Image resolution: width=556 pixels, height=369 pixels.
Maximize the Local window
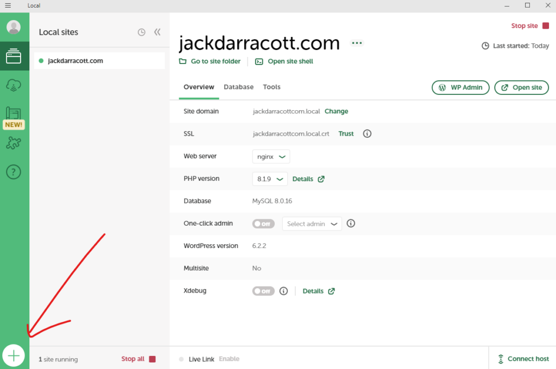pyautogui.click(x=527, y=5)
